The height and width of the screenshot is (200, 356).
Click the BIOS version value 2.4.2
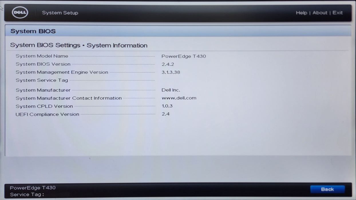coord(168,64)
